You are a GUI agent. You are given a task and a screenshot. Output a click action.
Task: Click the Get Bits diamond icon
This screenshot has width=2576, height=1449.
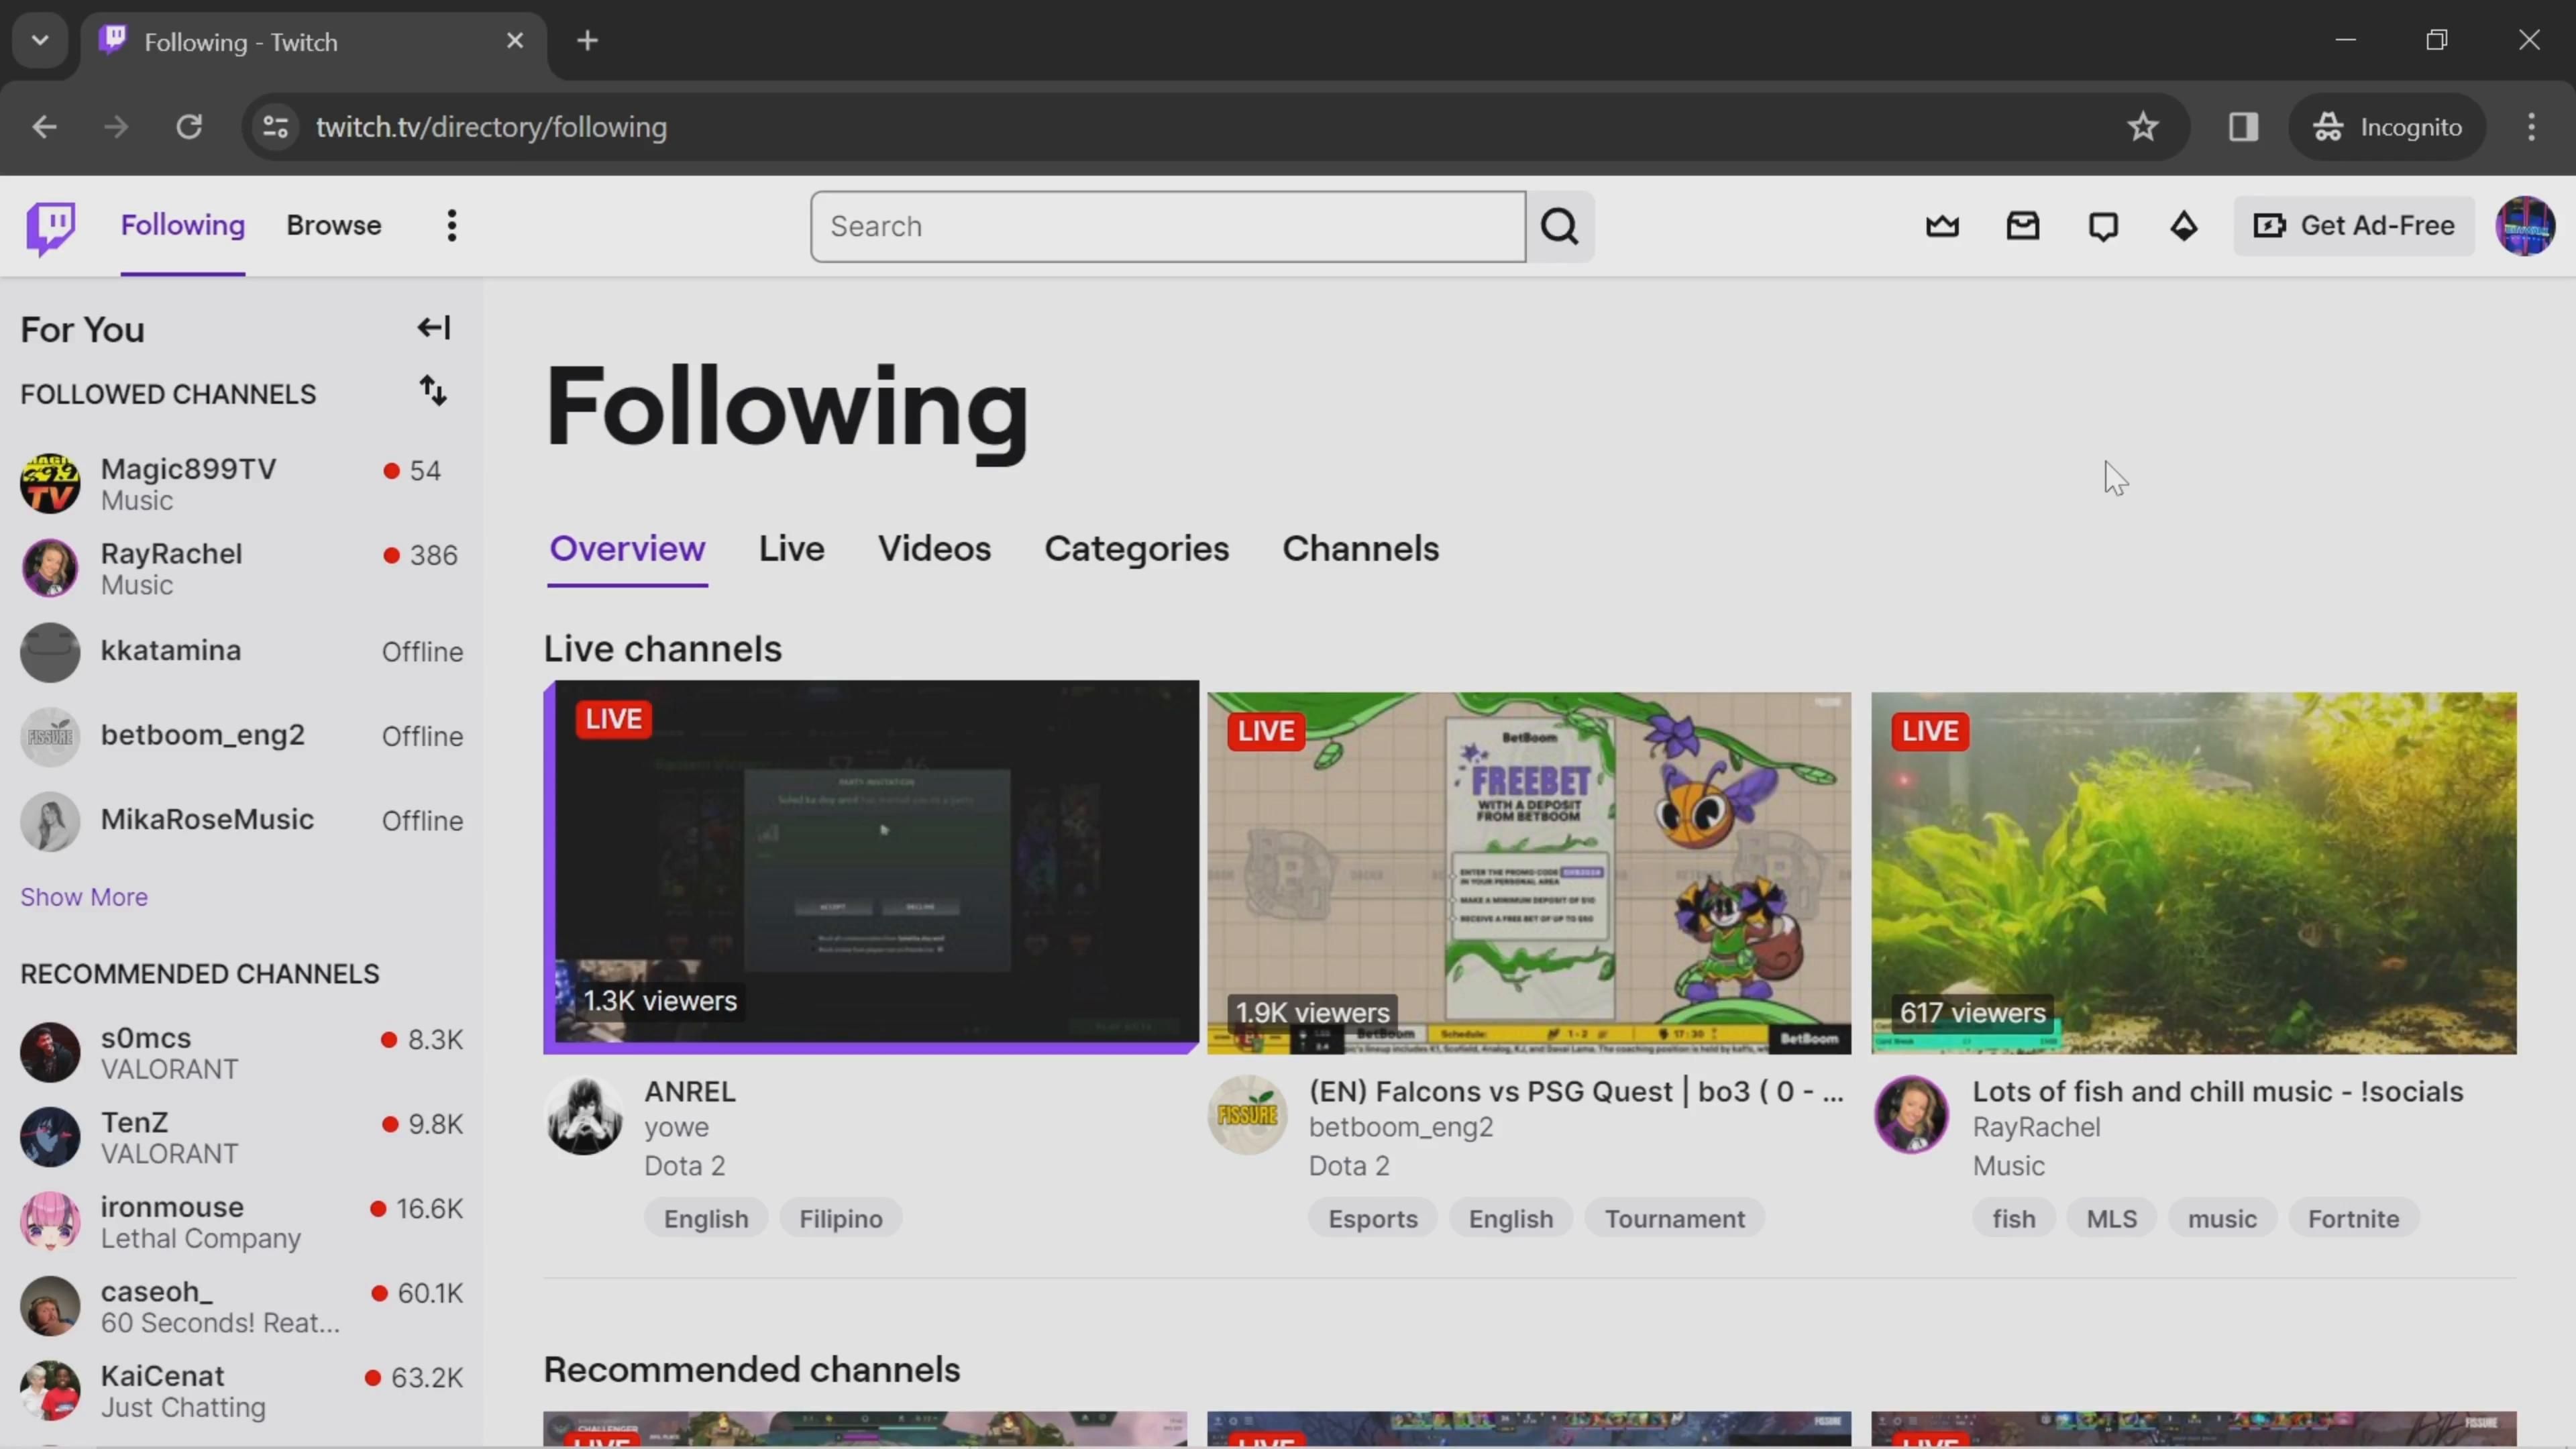2183,226
